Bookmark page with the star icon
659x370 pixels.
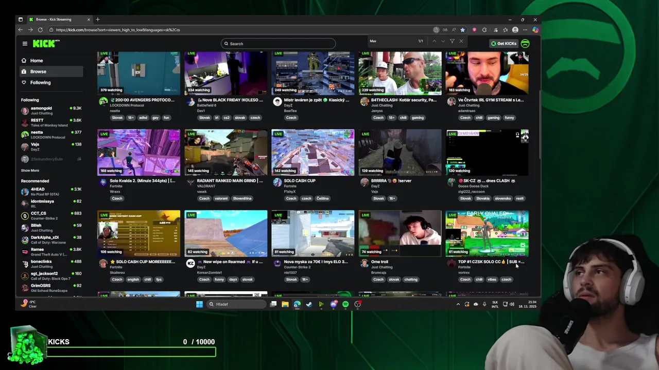[462, 30]
